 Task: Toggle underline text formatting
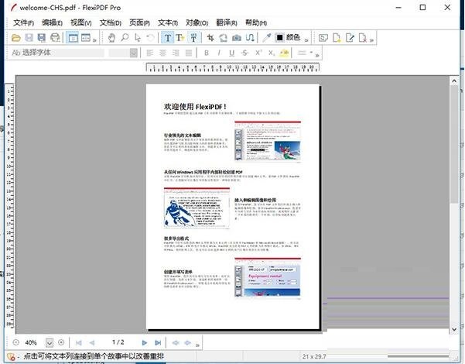[x=231, y=53]
